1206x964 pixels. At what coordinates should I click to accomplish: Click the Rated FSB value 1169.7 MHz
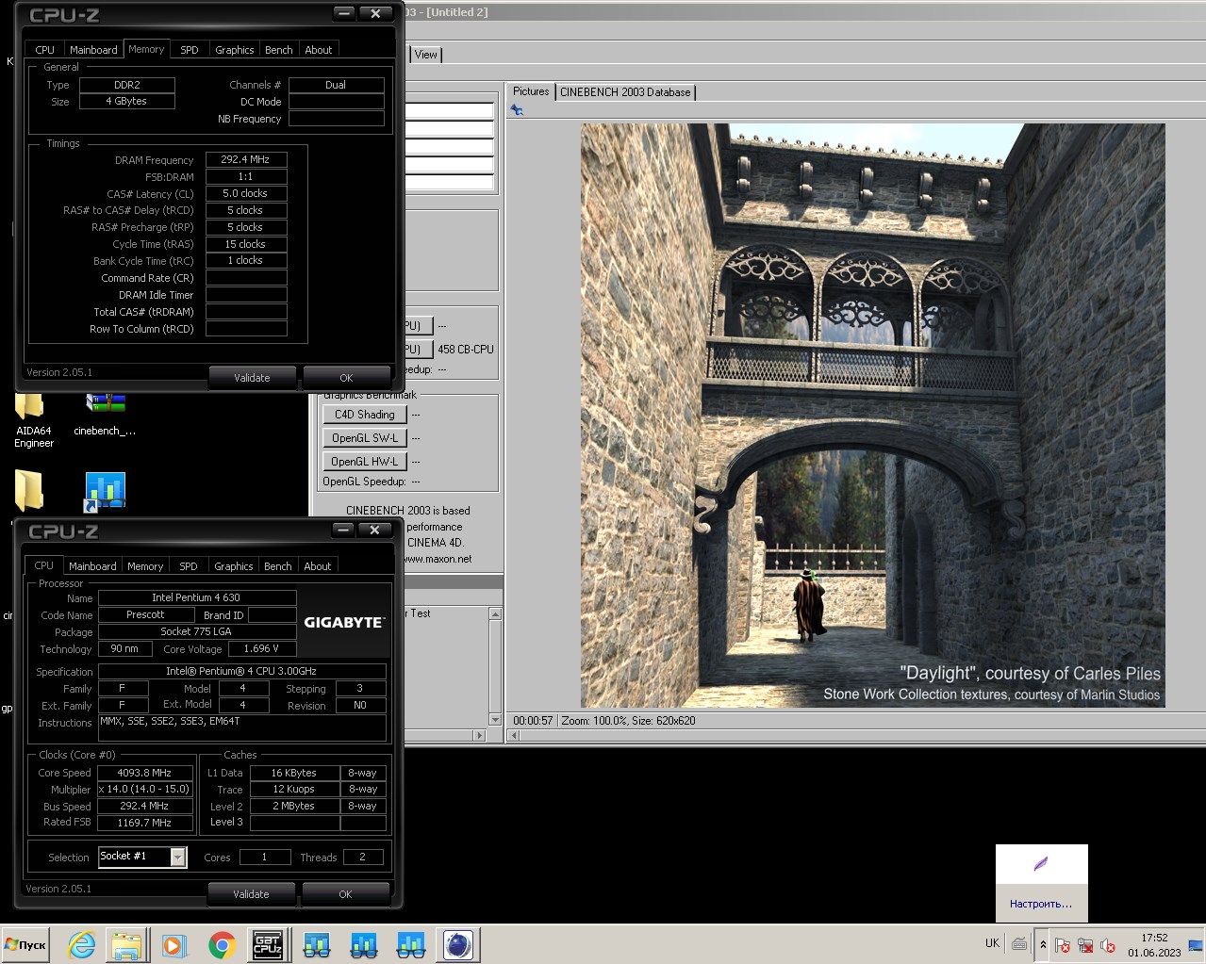pyautogui.click(x=145, y=823)
